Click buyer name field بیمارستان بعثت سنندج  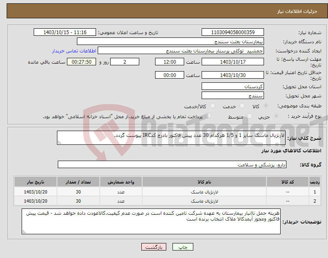pos(170,42)
